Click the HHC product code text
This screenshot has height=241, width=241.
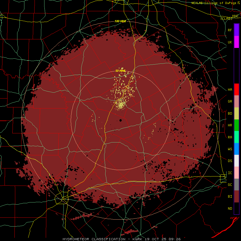(235, 16)
